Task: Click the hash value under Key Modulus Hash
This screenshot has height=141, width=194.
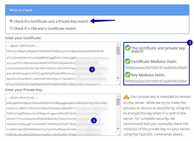Action: 156,81
